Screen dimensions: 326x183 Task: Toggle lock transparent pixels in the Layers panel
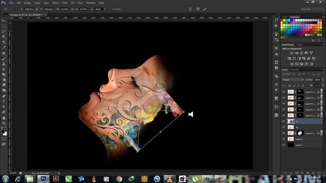(x=290, y=86)
